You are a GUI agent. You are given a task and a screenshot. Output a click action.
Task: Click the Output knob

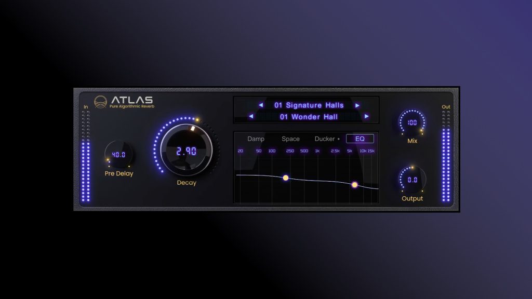(412, 180)
